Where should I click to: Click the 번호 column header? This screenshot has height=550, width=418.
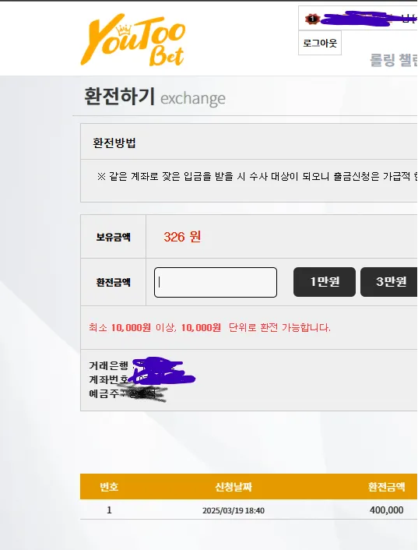pos(109,487)
